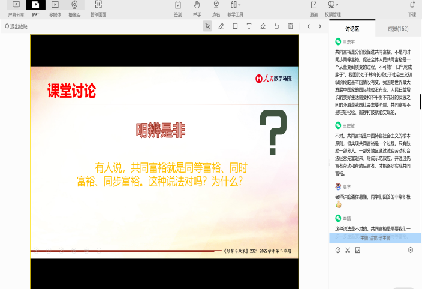Open the sign-in (签到) feature
This screenshot has height=289, width=422.
(178, 8)
